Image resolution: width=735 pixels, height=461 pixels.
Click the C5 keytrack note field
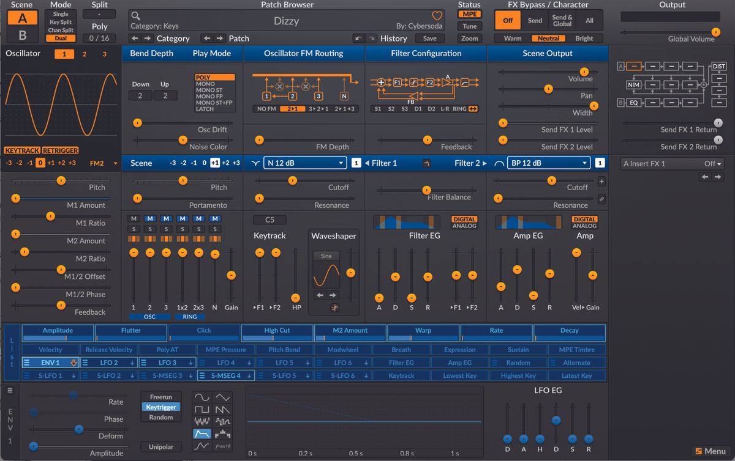pyautogui.click(x=269, y=219)
